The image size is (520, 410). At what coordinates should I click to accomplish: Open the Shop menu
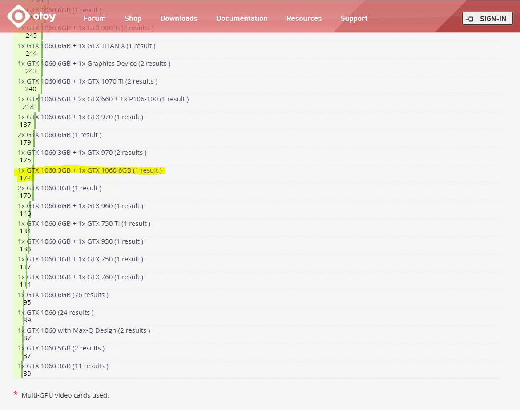(133, 19)
